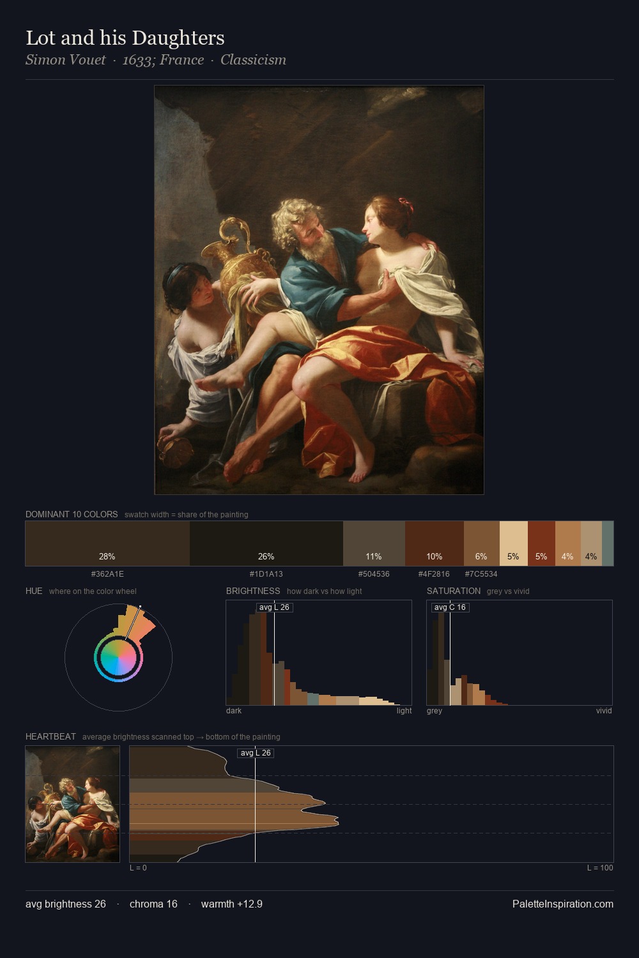This screenshot has height=958, width=639.
Task: Select the 4% orange-tan swatch
Action: [567, 544]
